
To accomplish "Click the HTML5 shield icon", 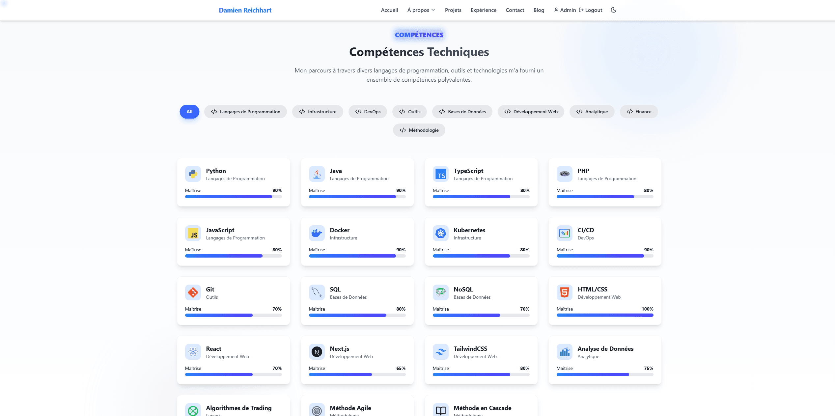I will [564, 292].
